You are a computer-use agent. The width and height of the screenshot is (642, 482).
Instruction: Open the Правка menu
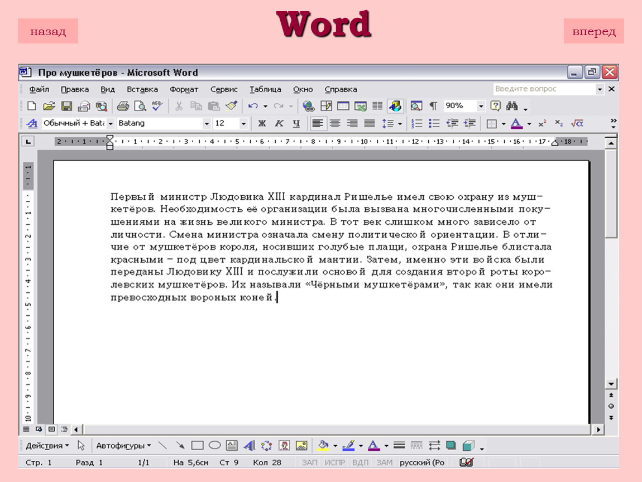click(74, 89)
